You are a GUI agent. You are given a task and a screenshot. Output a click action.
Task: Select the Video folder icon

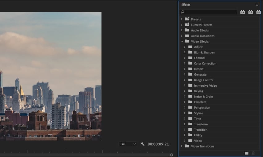pyautogui.click(x=190, y=140)
